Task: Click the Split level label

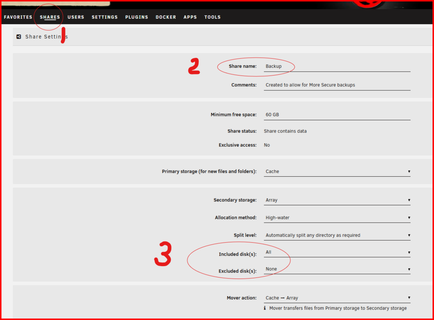Action: point(245,235)
